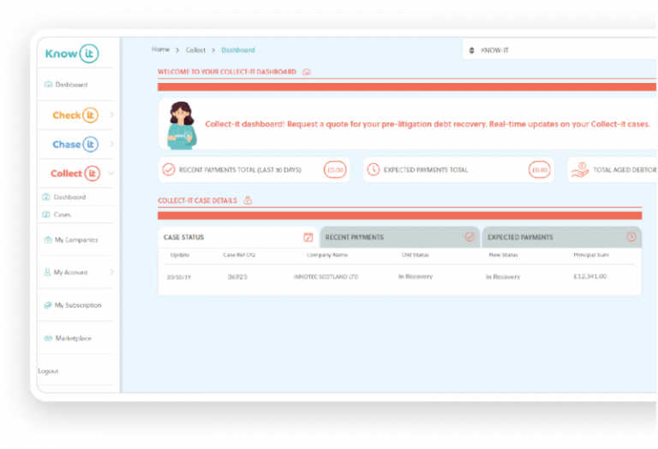Image resolution: width=658 pixels, height=449 pixels.
Task: Expand the Chase-it menu chevron
Action: click(111, 144)
